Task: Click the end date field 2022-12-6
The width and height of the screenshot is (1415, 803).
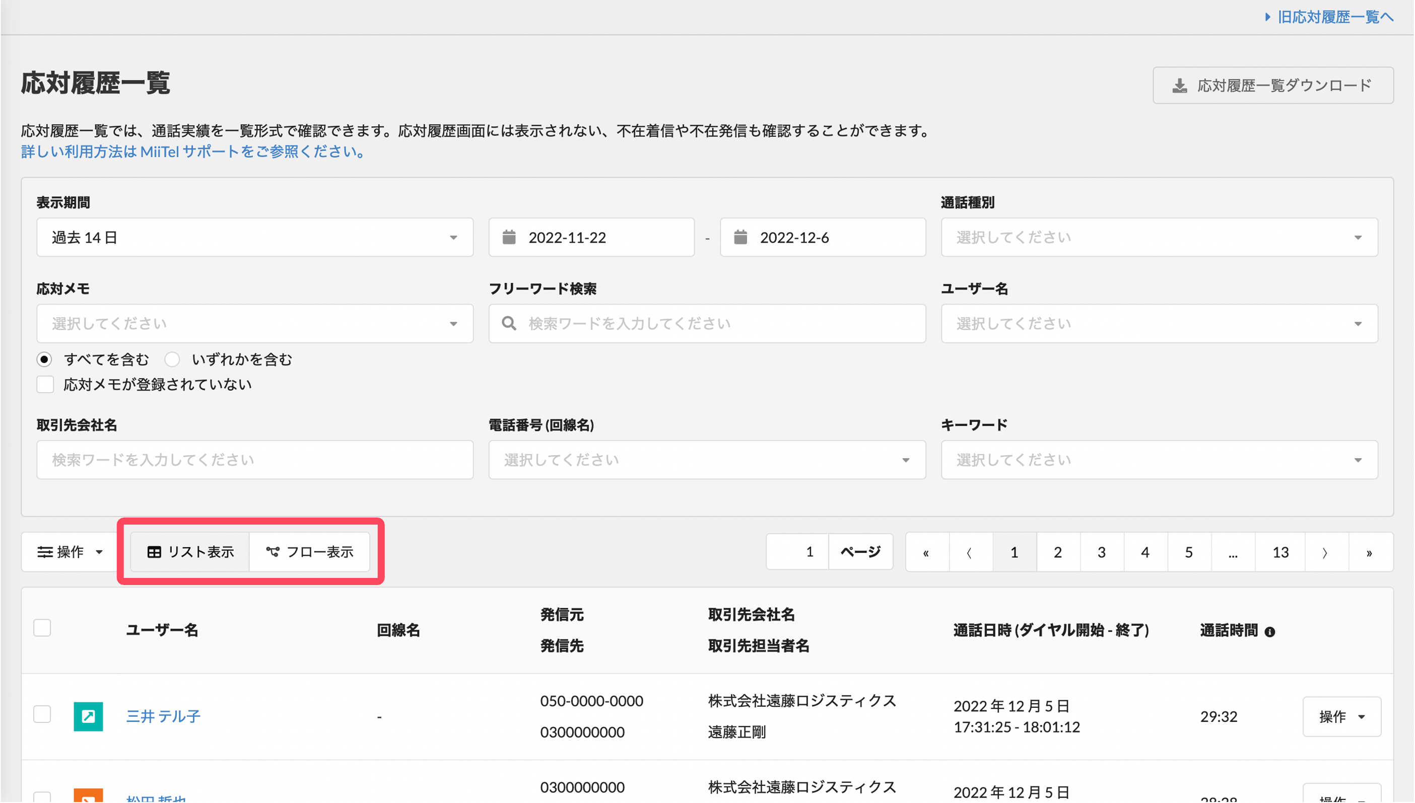Action: (823, 237)
